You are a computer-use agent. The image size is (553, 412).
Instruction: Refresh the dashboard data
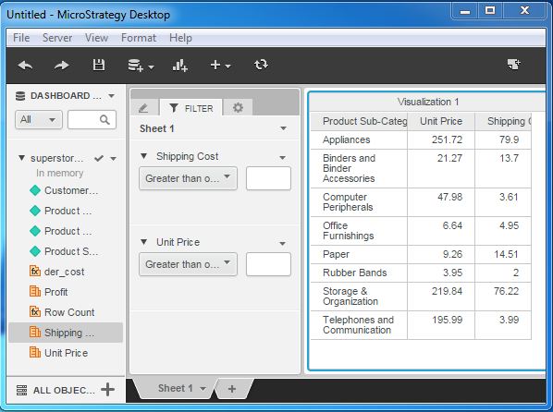pyautogui.click(x=261, y=65)
